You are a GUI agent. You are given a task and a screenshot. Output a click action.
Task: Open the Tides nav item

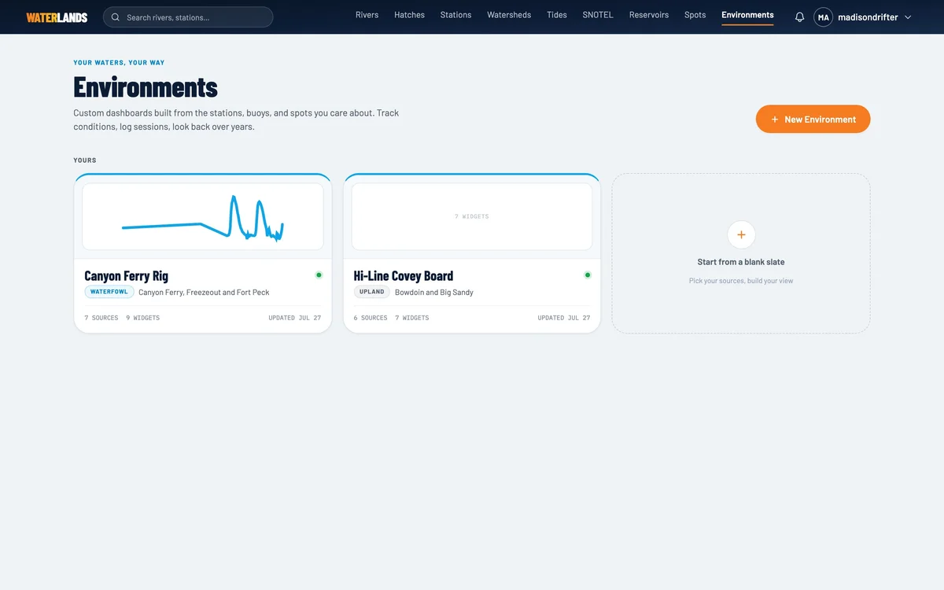click(557, 15)
